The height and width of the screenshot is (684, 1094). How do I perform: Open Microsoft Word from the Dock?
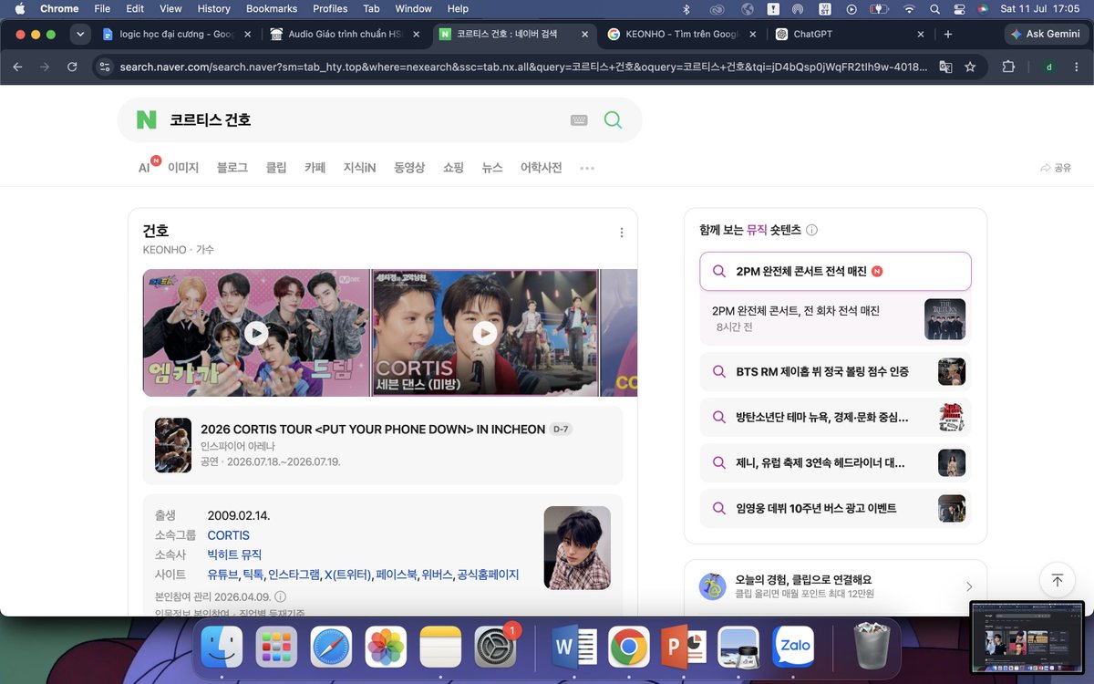click(x=574, y=647)
